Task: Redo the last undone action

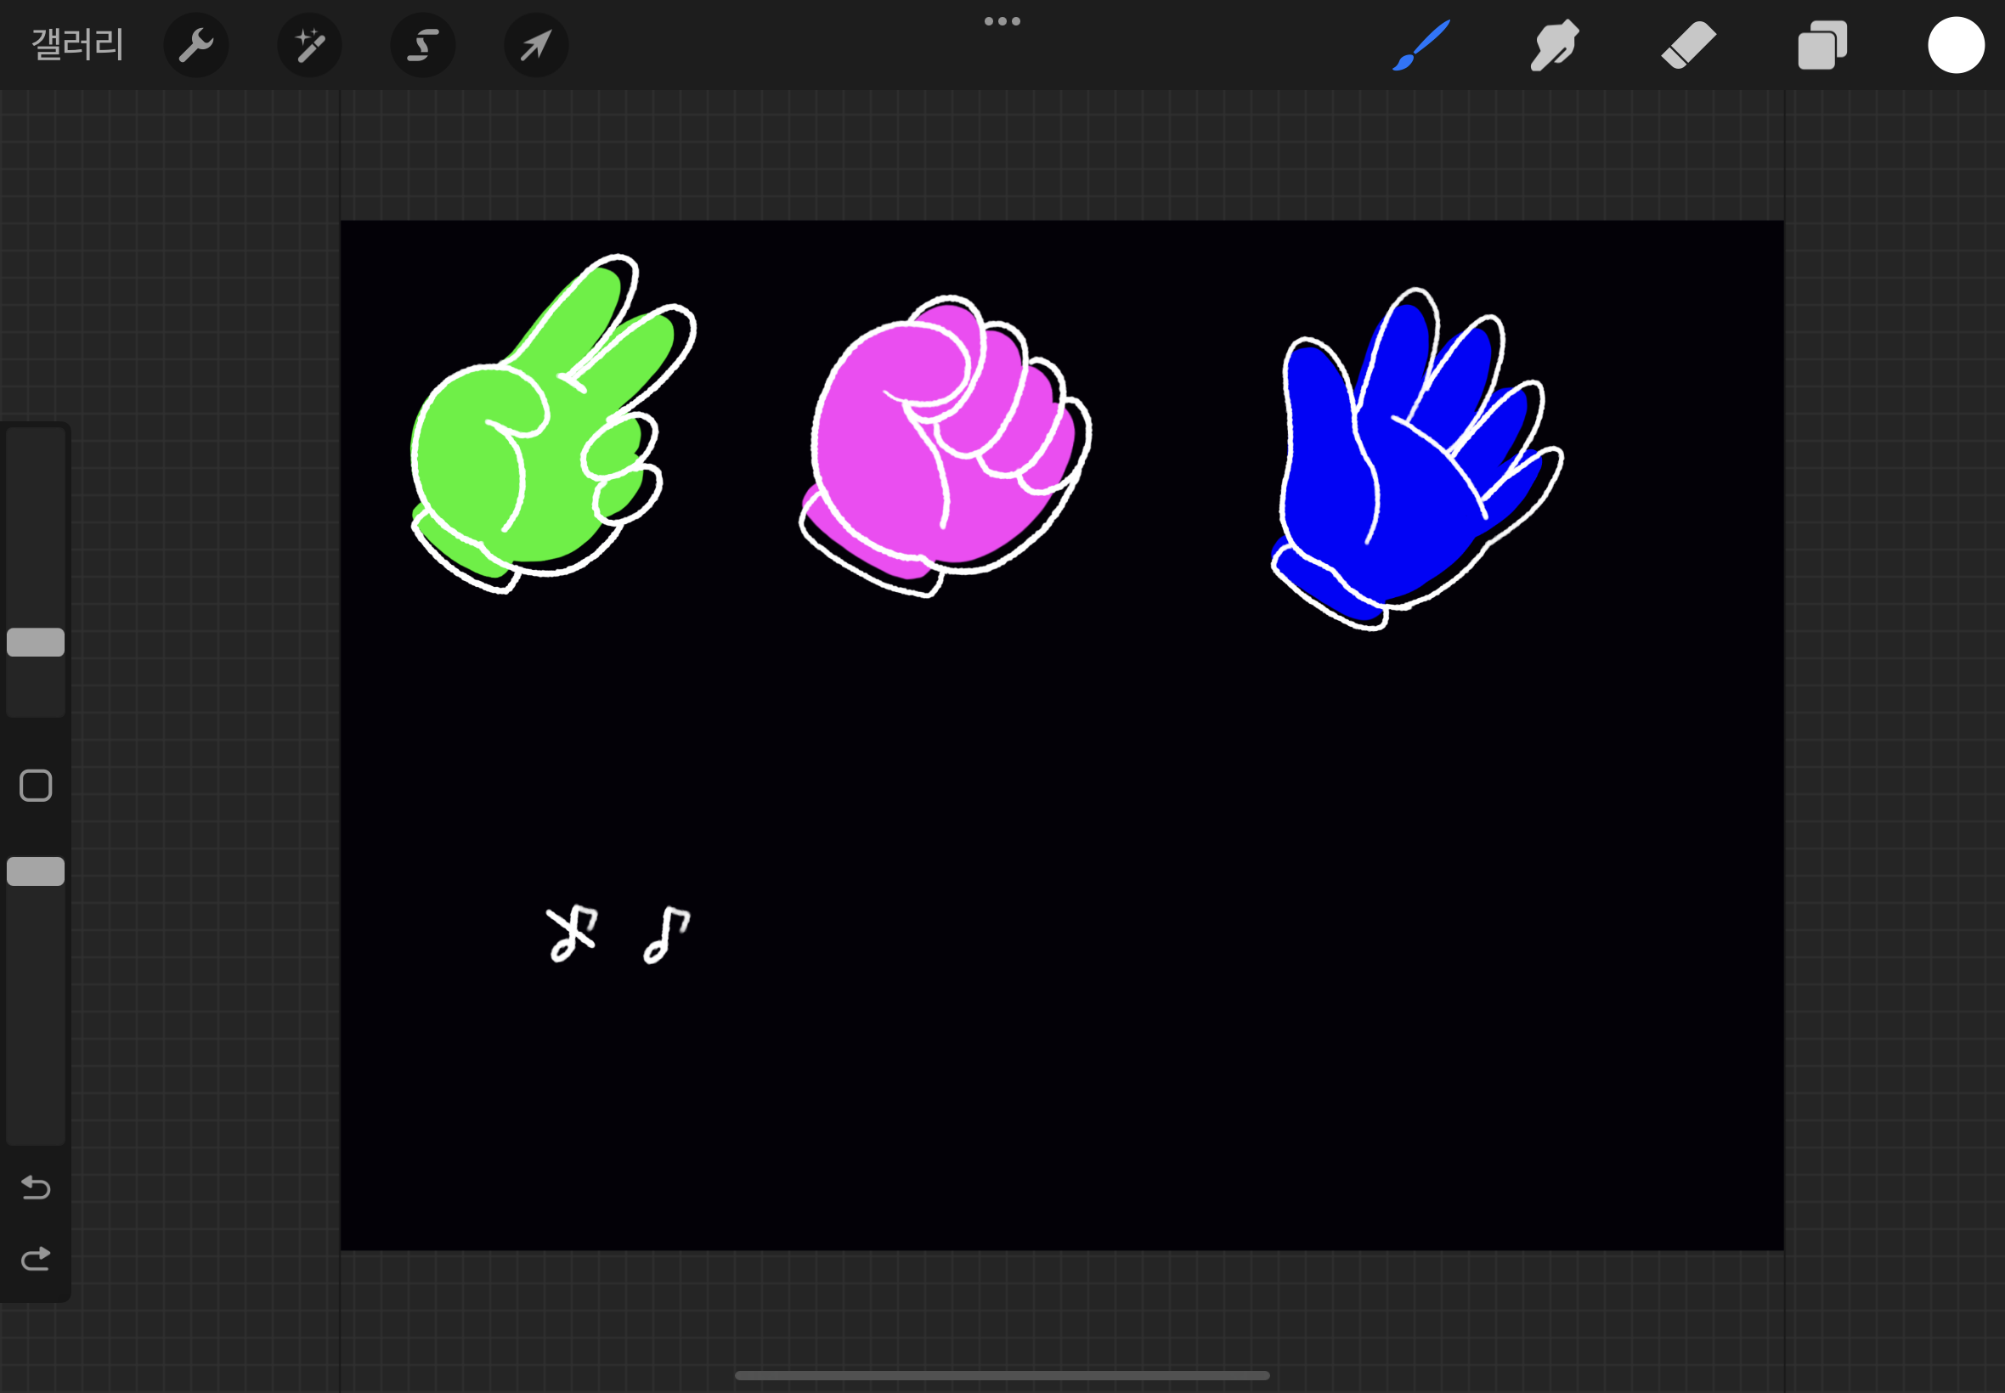Action: click(36, 1259)
